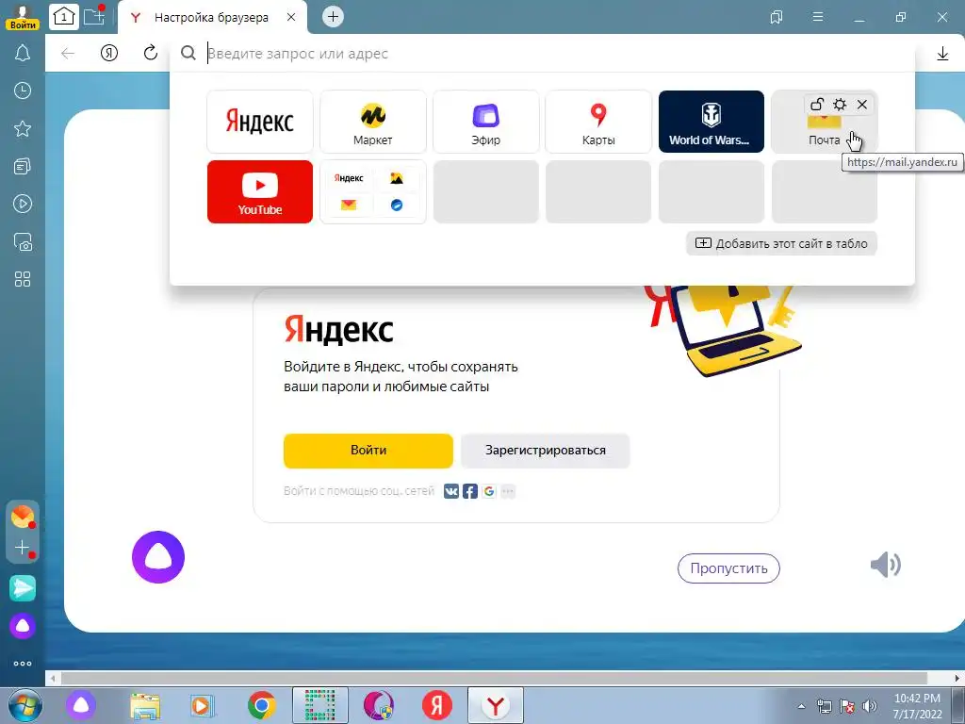Open sidebar more options dots
The image size is (965, 724).
(23, 664)
